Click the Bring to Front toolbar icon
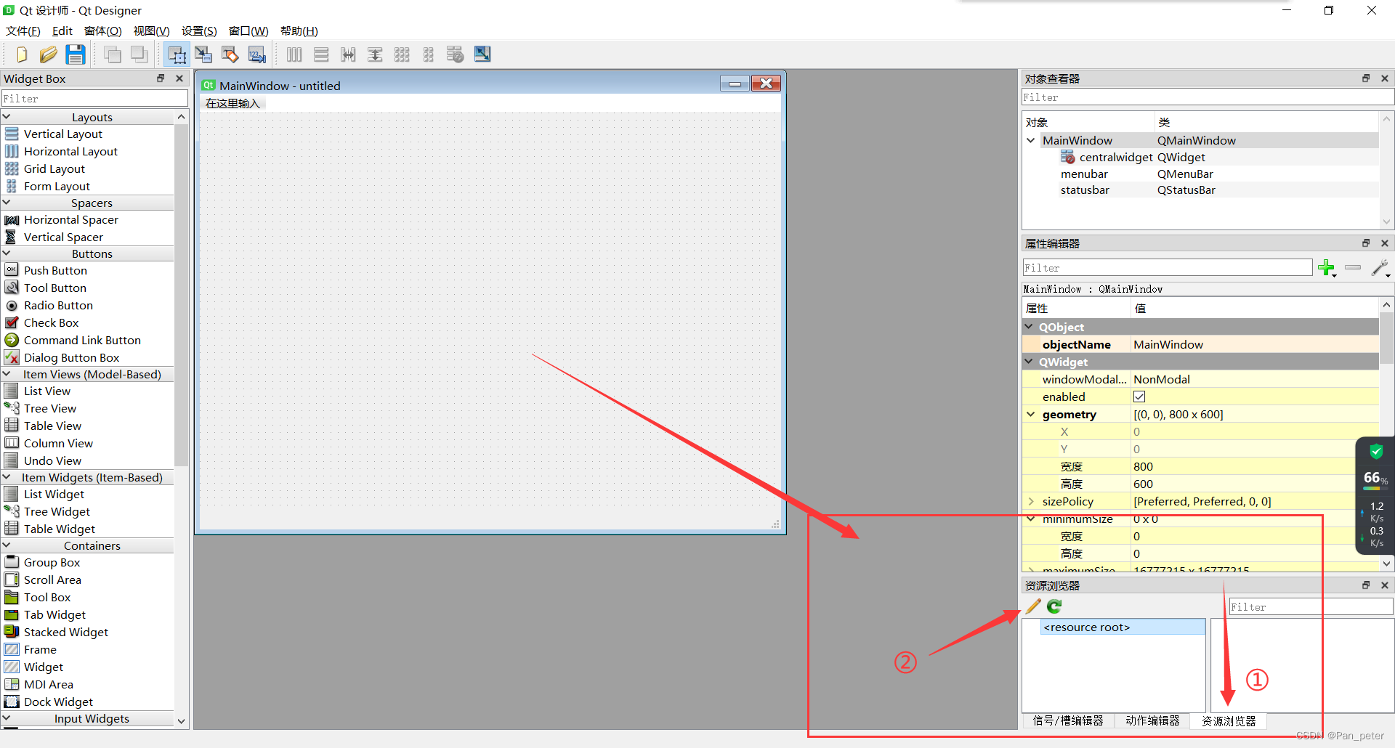The image size is (1395, 748). point(139,54)
